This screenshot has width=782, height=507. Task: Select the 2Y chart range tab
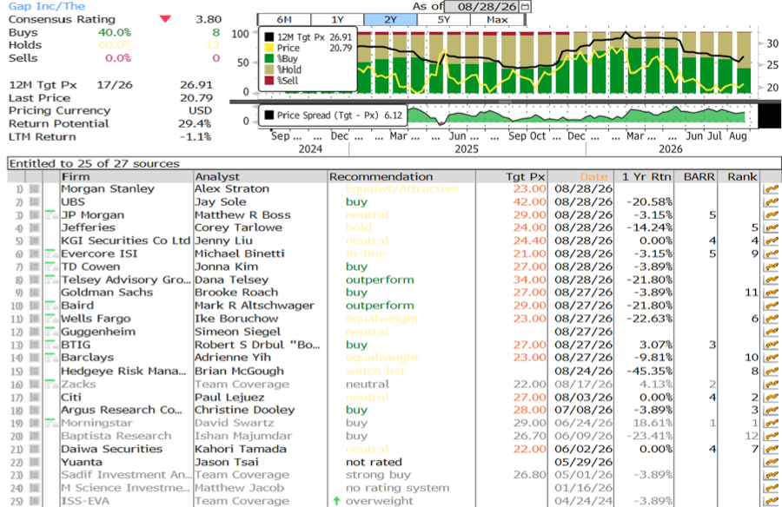390,19
